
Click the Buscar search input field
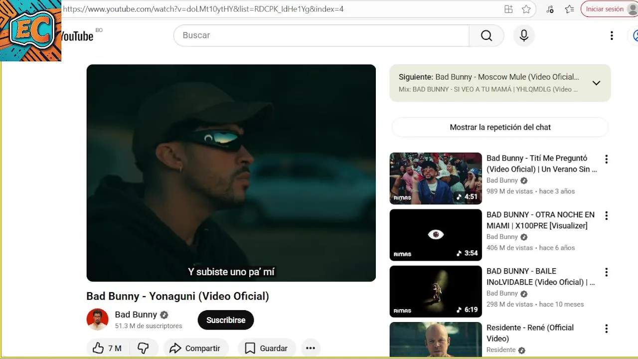(321, 35)
